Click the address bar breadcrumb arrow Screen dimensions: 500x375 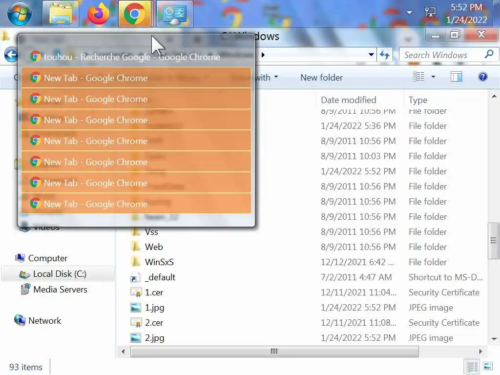[263, 55]
